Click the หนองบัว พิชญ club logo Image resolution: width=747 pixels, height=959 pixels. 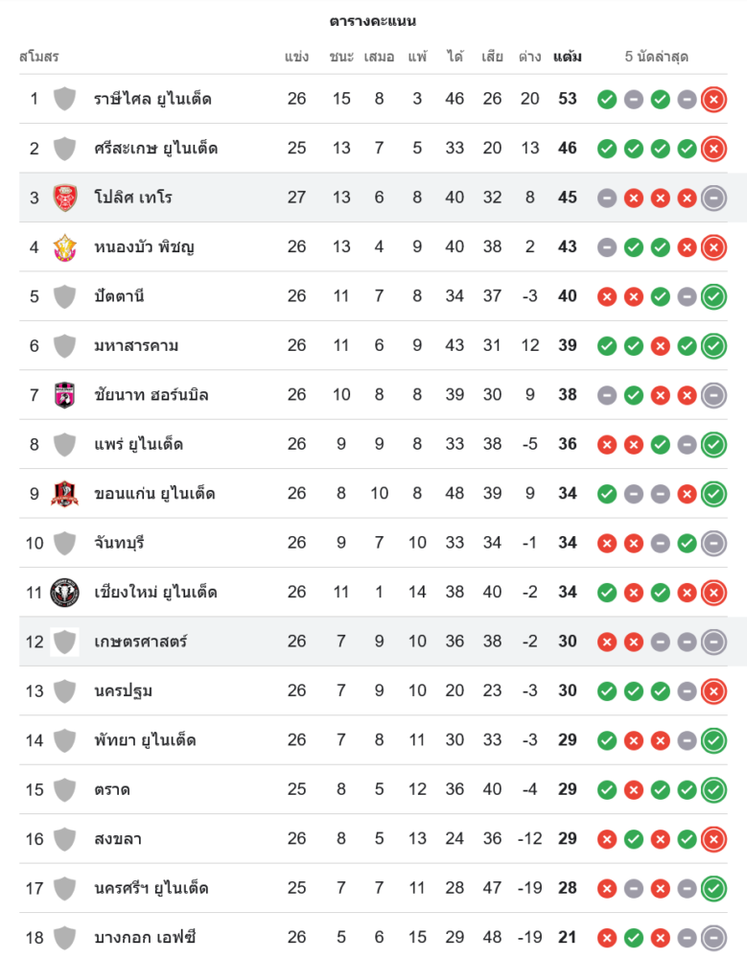64,246
